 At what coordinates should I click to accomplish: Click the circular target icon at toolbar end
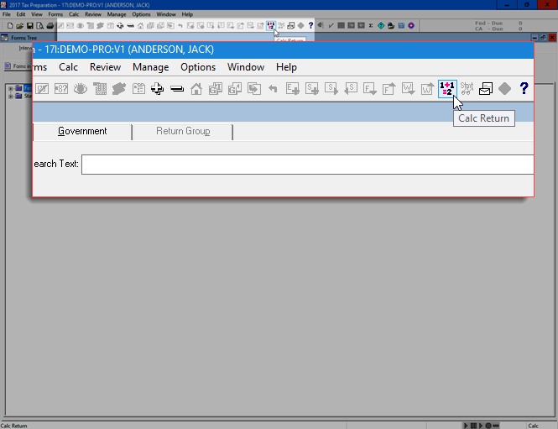click(x=411, y=26)
